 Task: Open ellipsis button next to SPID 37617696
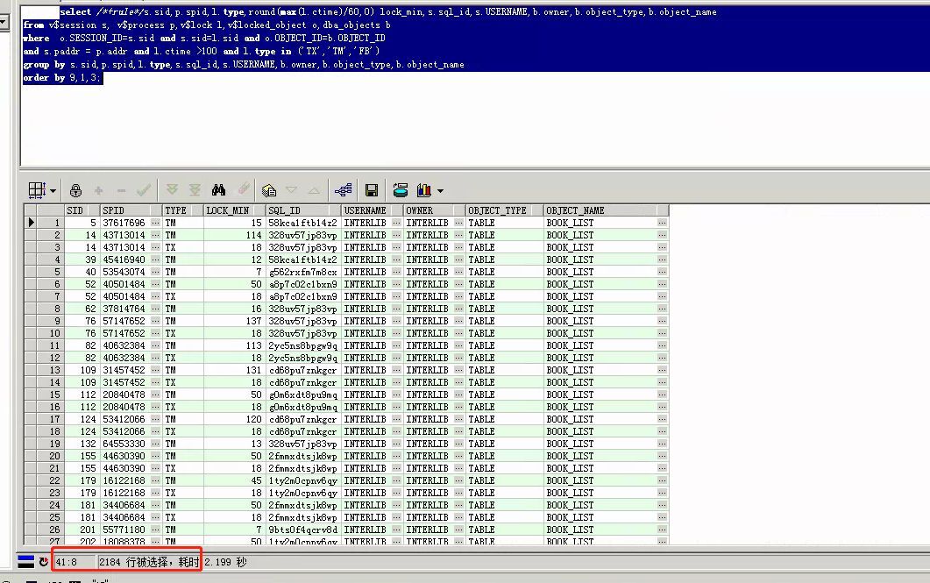tap(155, 223)
